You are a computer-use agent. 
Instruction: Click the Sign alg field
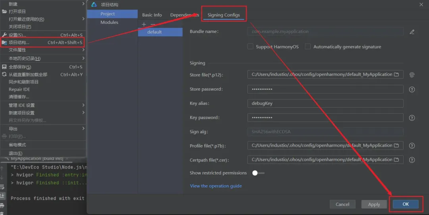pyautogui.click(x=325, y=132)
